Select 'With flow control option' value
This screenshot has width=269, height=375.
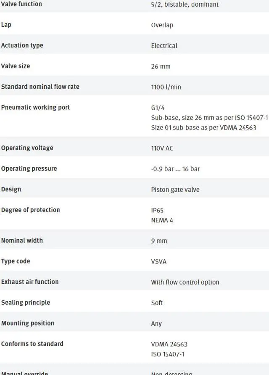click(x=185, y=282)
